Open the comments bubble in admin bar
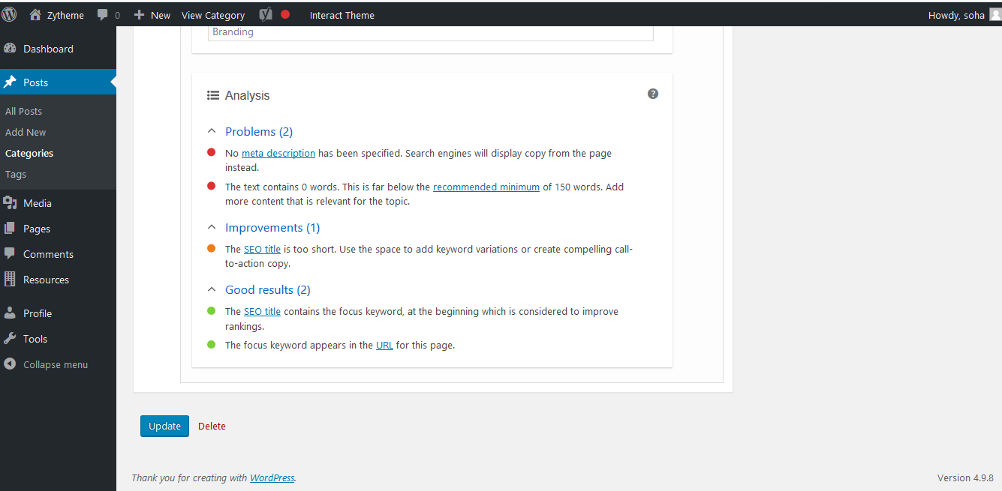 pyautogui.click(x=108, y=15)
